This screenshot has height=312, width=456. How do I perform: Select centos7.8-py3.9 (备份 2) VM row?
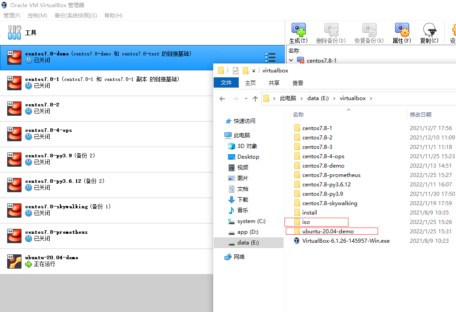107,160
